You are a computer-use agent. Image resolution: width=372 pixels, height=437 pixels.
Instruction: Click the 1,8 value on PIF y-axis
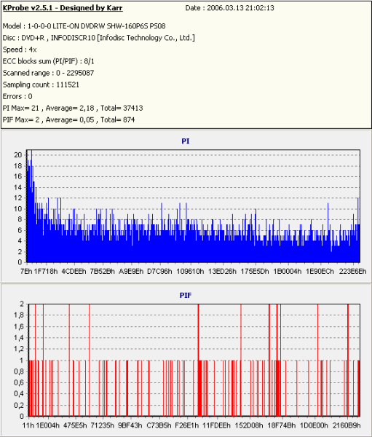tap(19, 315)
